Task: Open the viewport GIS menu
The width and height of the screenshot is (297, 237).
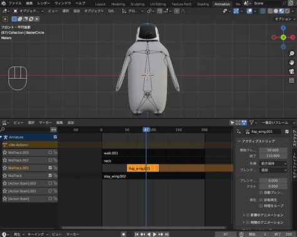Action: 111,11
